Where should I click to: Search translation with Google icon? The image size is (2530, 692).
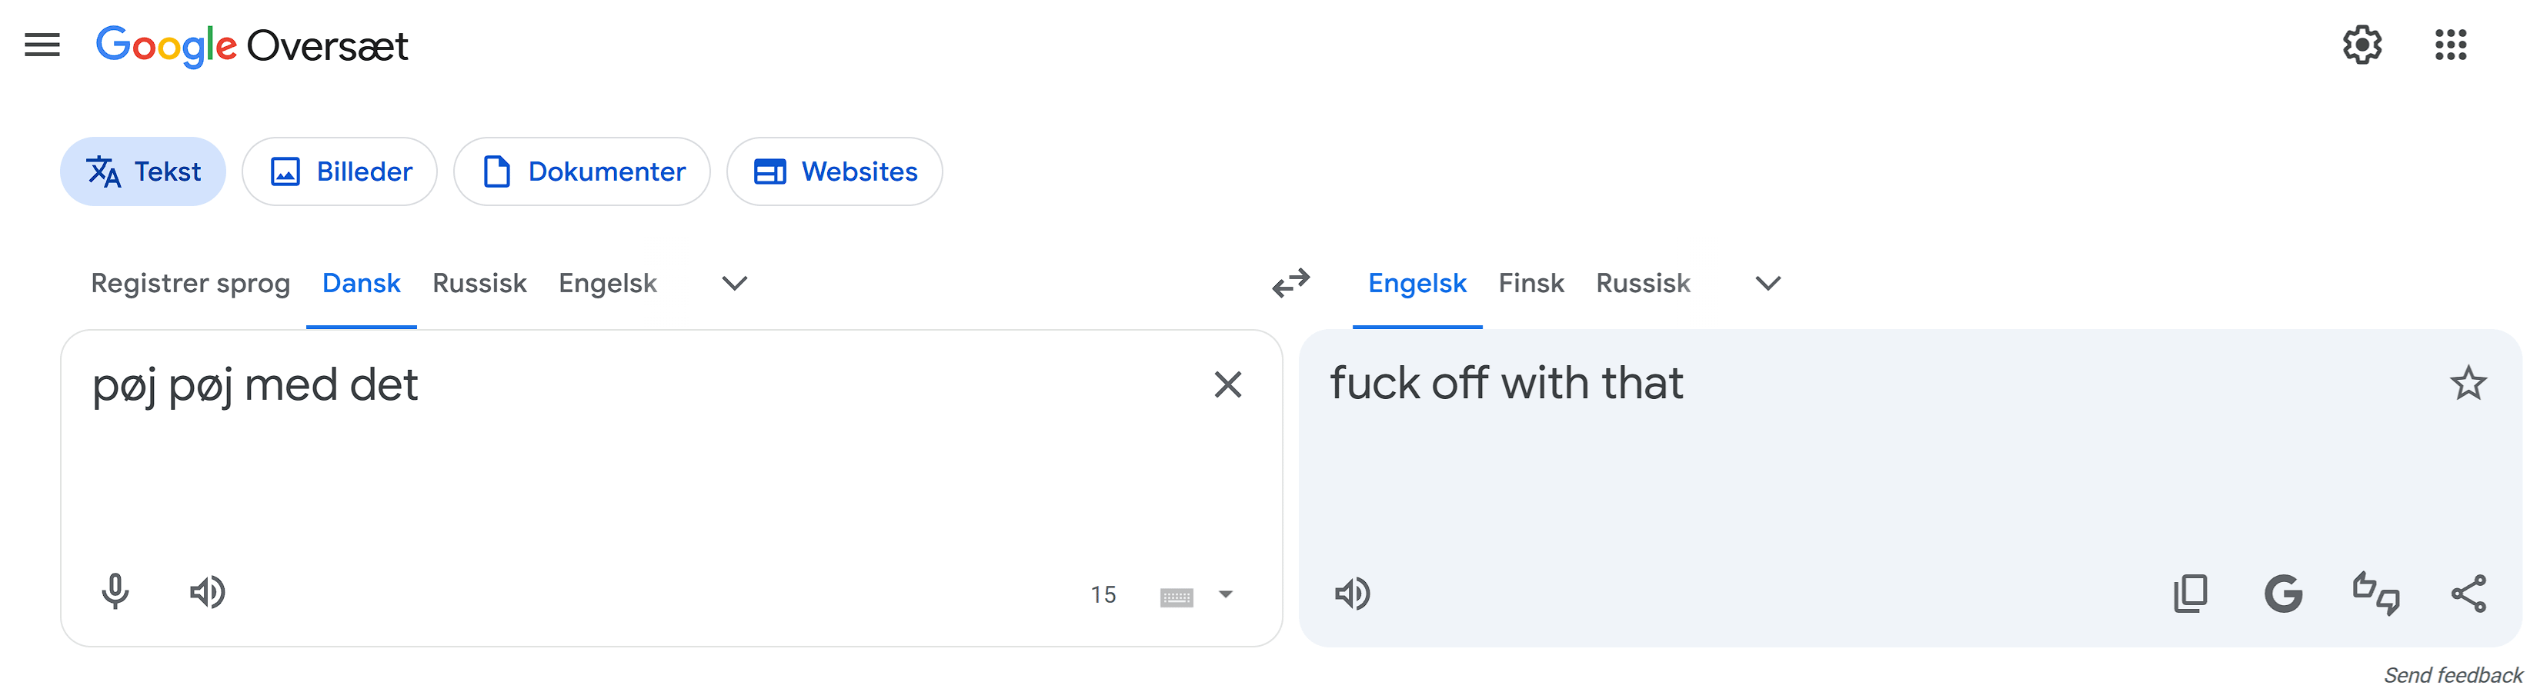click(2282, 594)
